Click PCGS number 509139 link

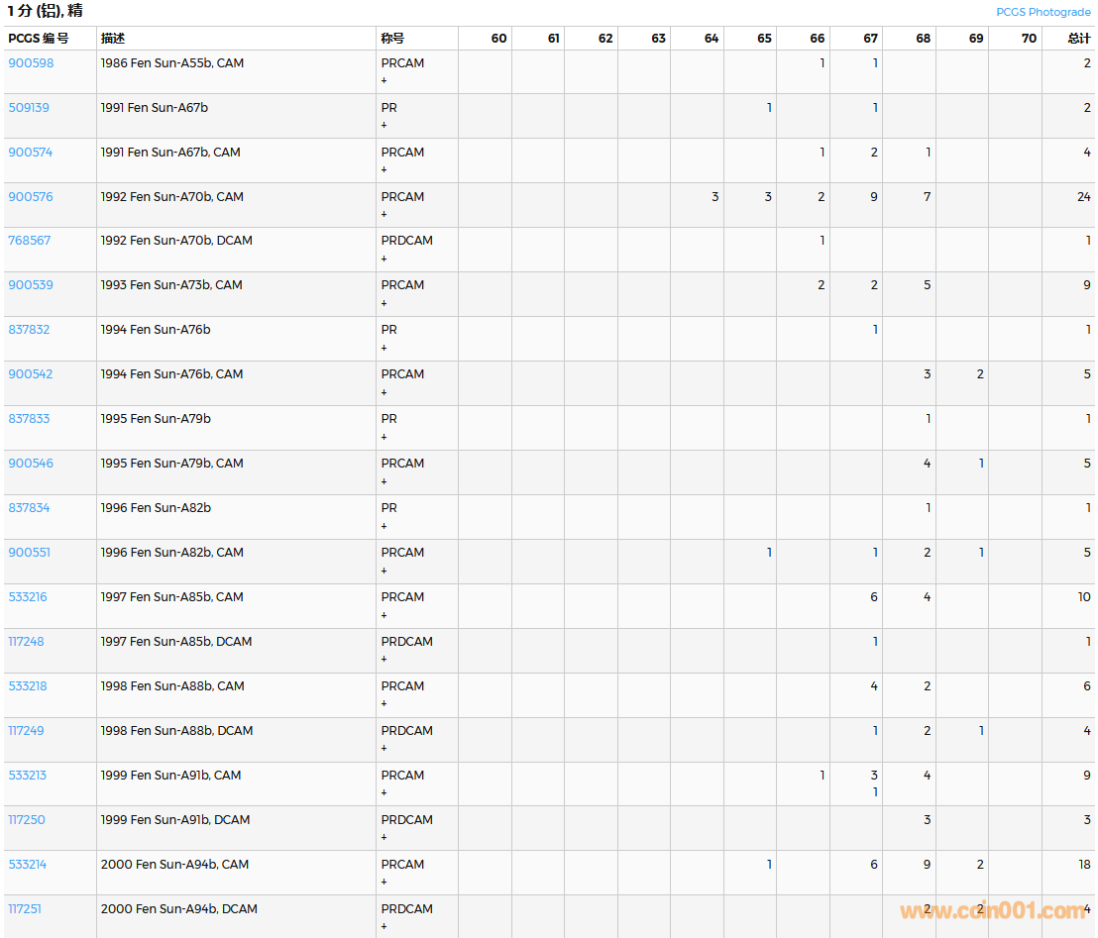click(x=29, y=108)
